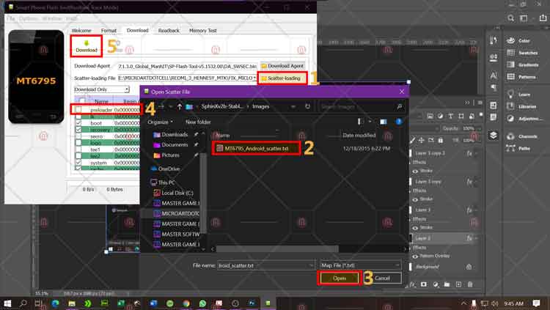Expand the Scatter-loading File path dropdown
The image size is (550, 310).
coord(254,78)
